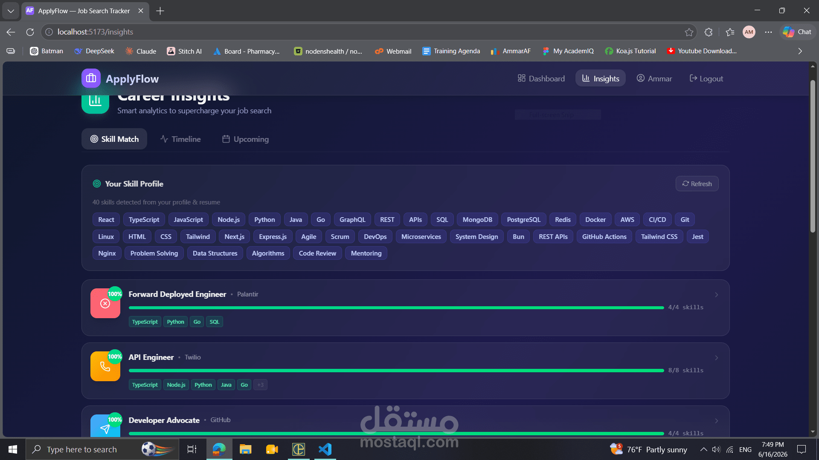Open the browser Favorites list icon
Viewport: 819px width, 460px height.
(x=730, y=32)
